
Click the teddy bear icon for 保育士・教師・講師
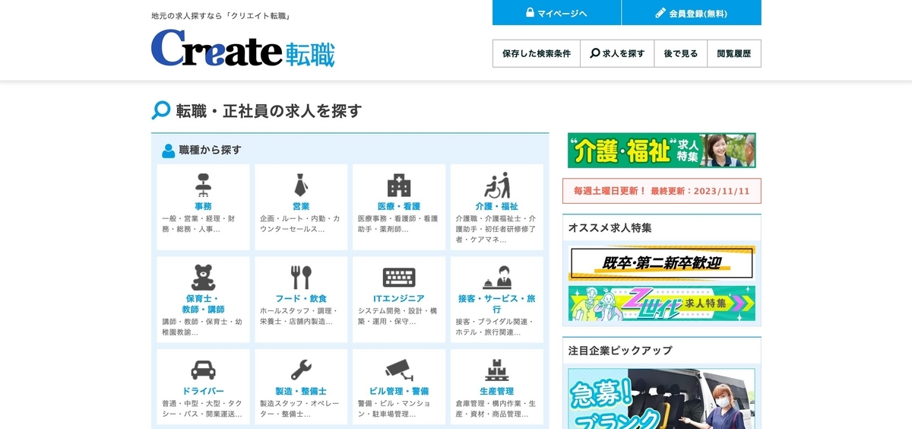(x=203, y=278)
